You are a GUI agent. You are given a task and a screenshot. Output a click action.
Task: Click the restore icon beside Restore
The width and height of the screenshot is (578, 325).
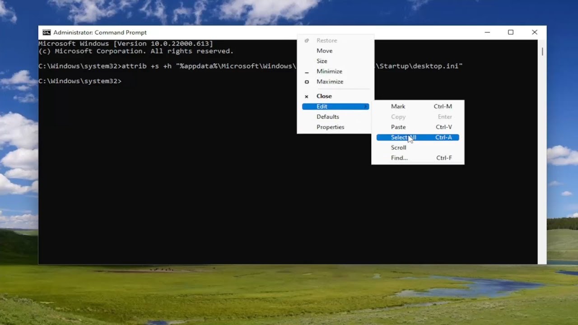(x=307, y=41)
